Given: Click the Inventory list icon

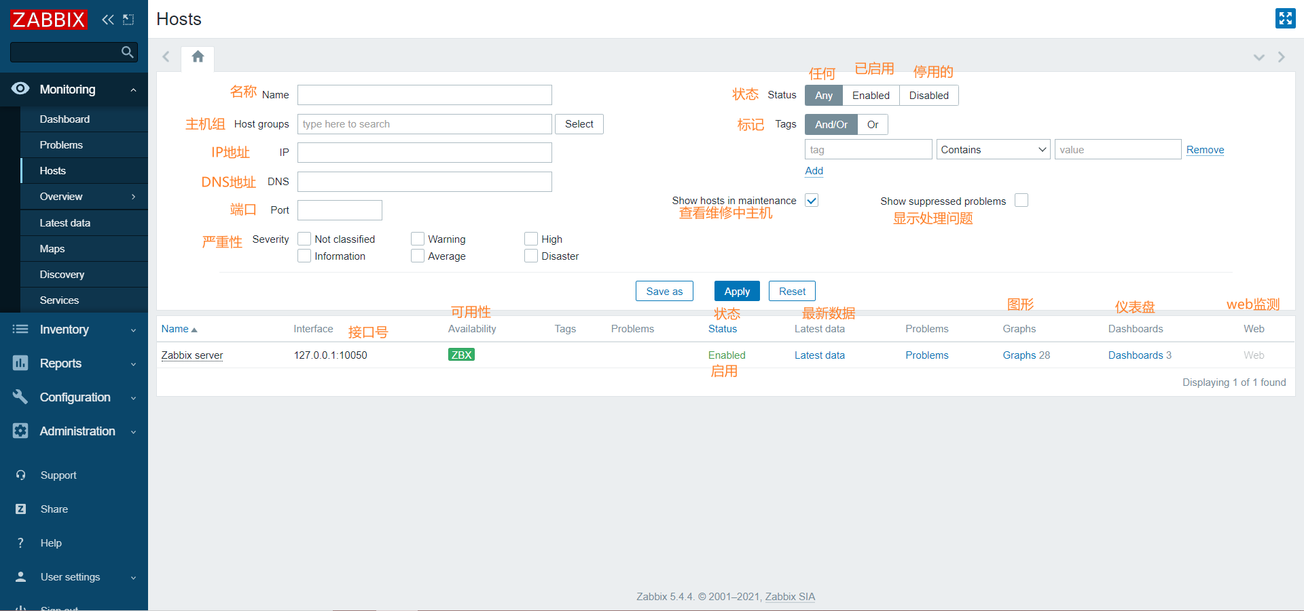Looking at the screenshot, I should (x=20, y=330).
